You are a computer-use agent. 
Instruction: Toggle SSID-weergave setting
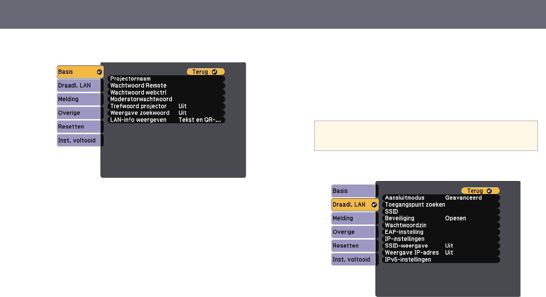coord(441,246)
